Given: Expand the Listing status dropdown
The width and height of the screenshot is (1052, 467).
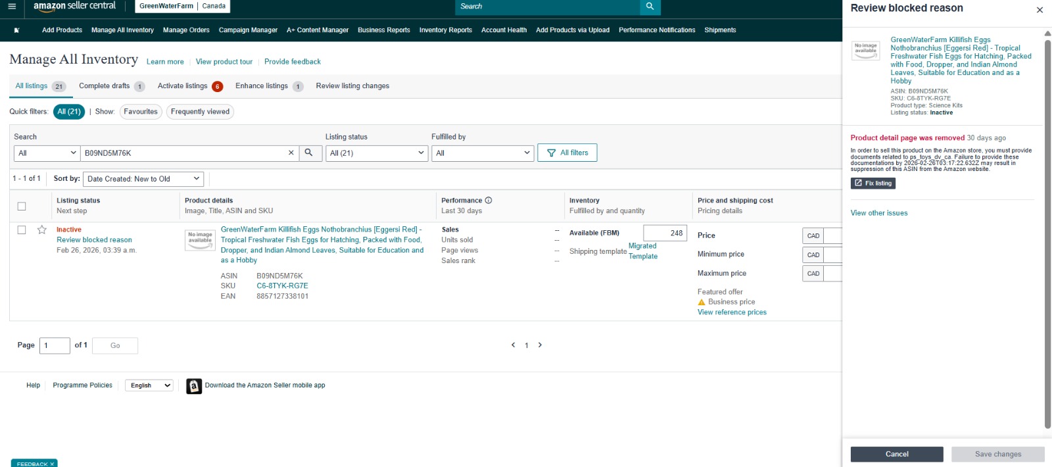Looking at the screenshot, I should 377,153.
